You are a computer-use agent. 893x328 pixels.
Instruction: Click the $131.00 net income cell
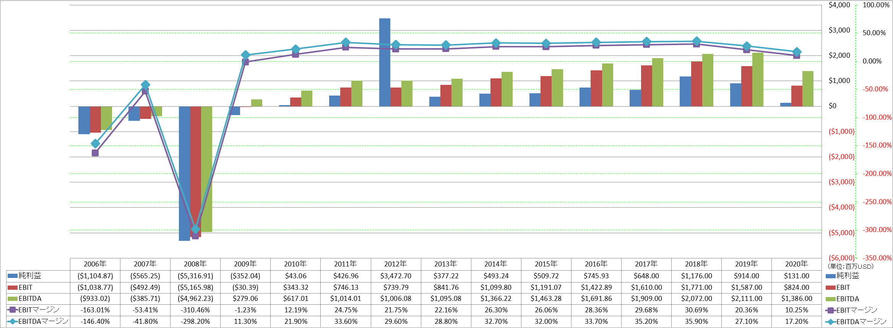[x=797, y=276]
